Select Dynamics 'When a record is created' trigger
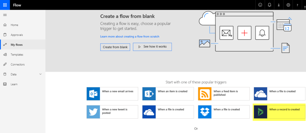 point(279,112)
